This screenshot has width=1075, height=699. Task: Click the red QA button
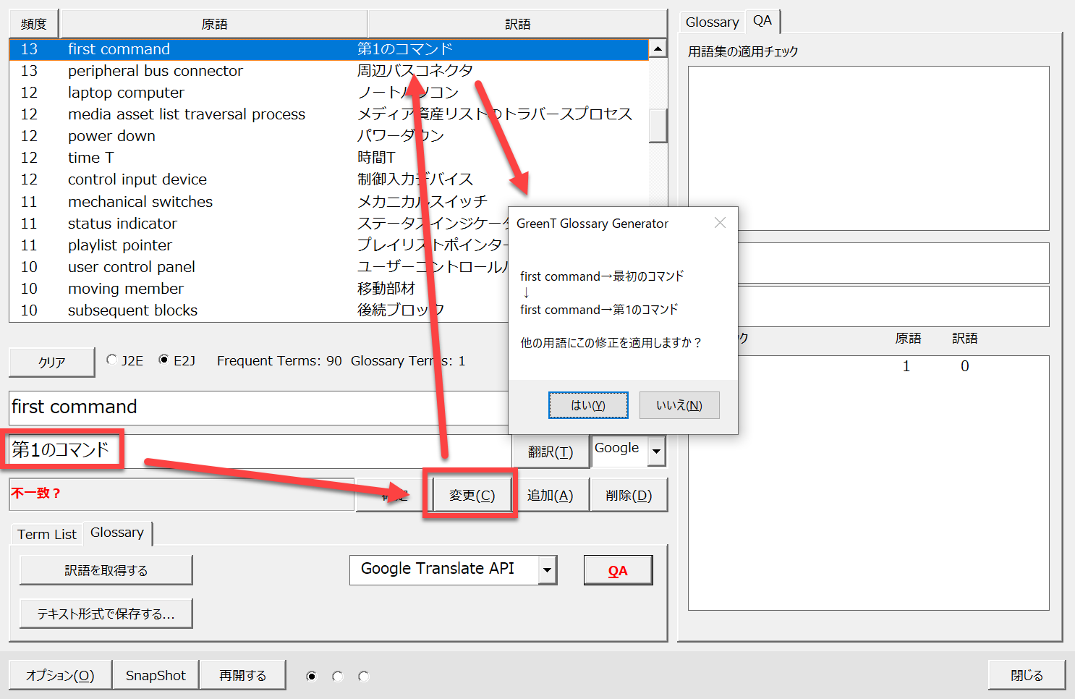[x=618, y=570]
